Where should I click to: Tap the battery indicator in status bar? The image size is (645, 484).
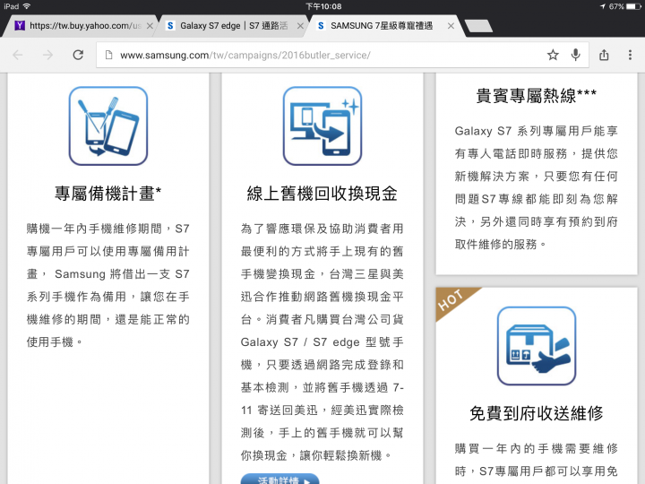click(x=633, y=6)
